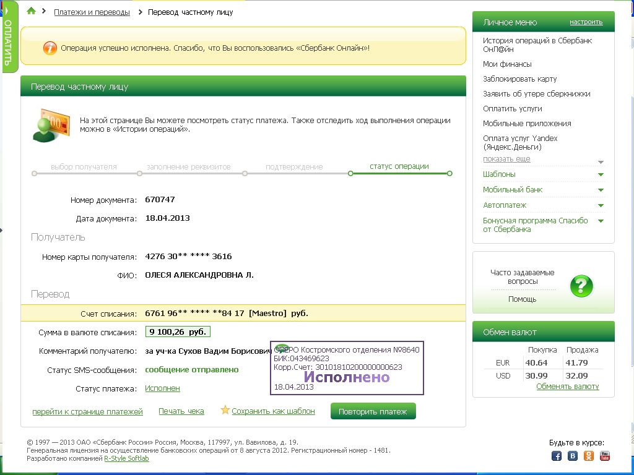Click the Исполнен payment status link
This screenshot has width=634, height=475.
[x=162, y=388]
